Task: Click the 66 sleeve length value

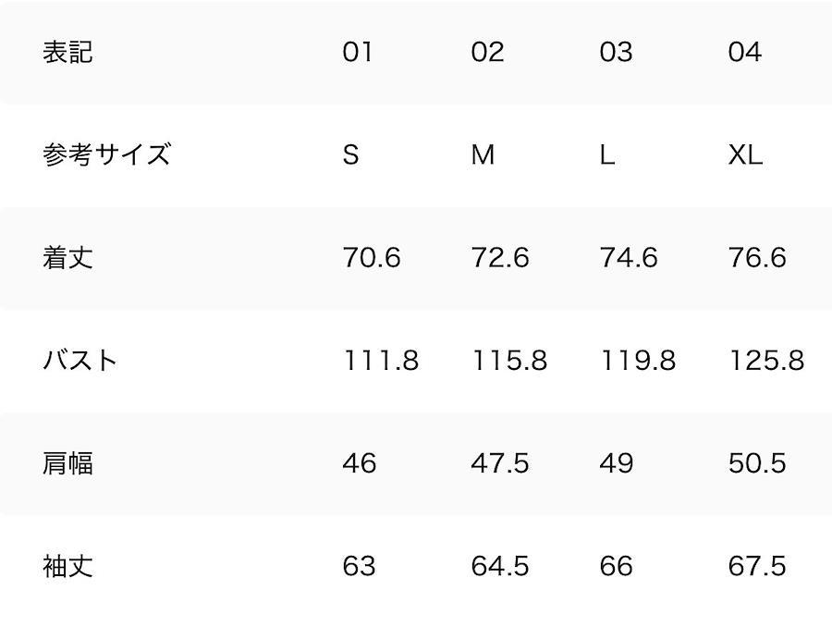Action: [616, 565]
